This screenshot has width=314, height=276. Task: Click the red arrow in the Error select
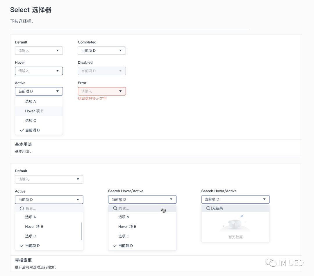pyautogui.click(x=121, y=91)
